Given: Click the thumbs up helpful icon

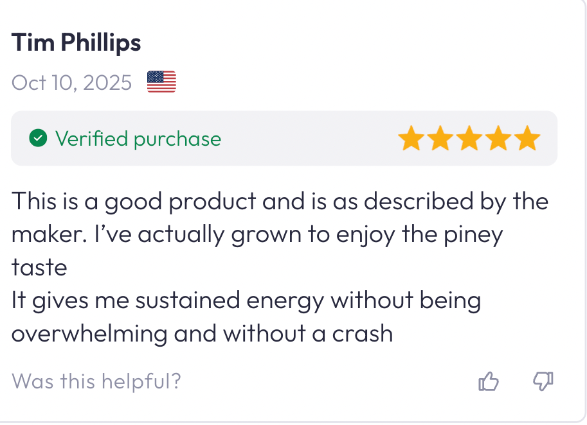Looking at the screenshot, I should pos(489,382).
